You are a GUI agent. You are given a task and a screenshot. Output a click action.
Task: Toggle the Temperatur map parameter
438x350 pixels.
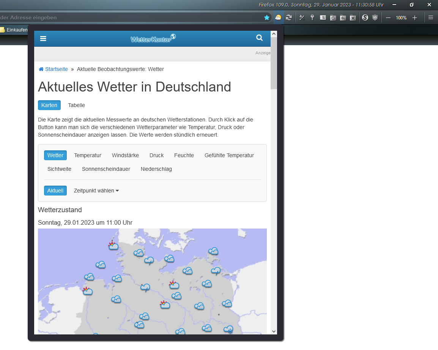click(x=88, y=155)
